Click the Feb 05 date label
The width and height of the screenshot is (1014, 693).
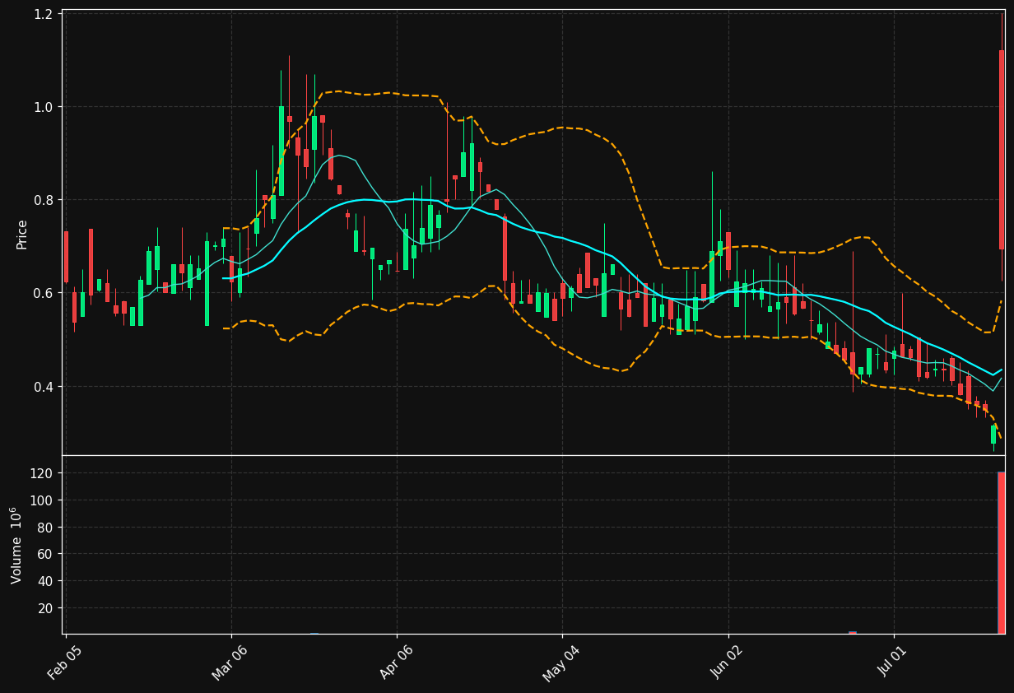click(x=64, y=663)
